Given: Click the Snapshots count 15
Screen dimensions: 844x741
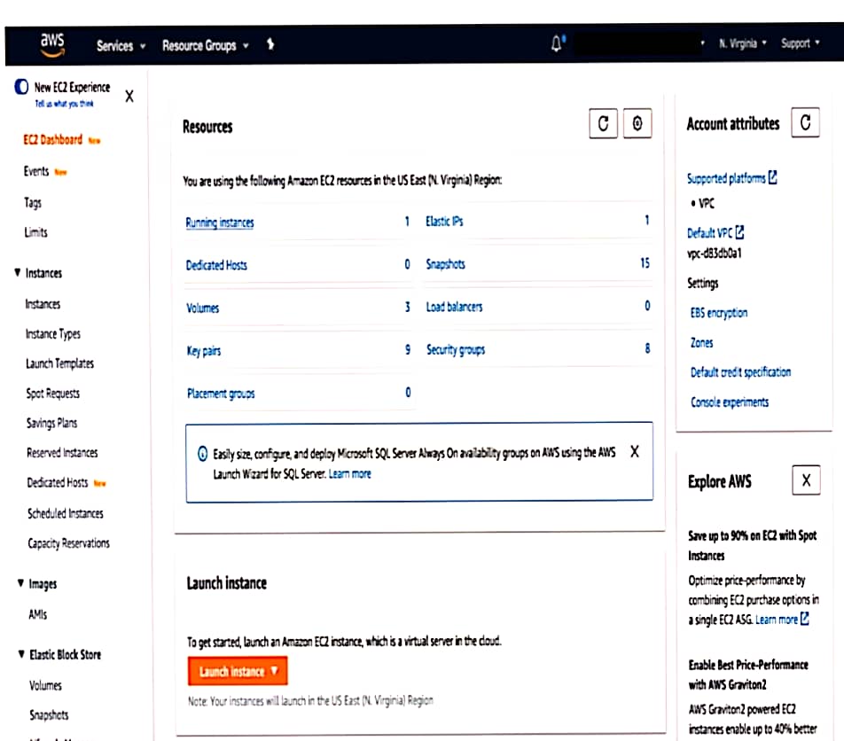Looking at the screenshot, I should point(645,262).
